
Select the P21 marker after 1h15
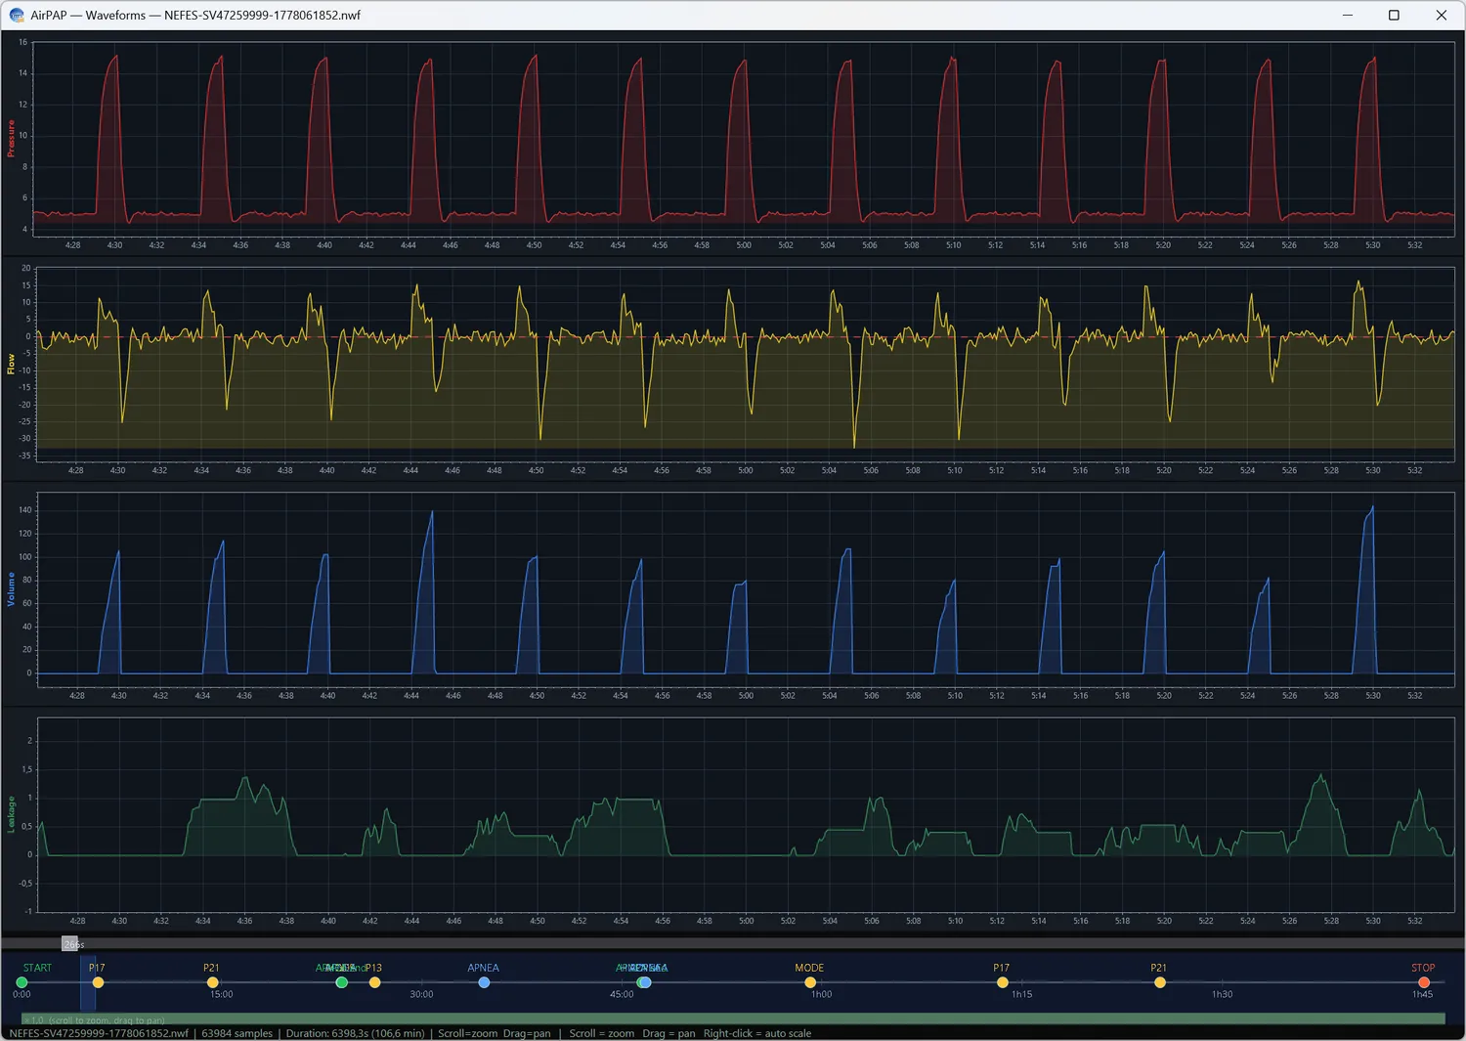1159,982
